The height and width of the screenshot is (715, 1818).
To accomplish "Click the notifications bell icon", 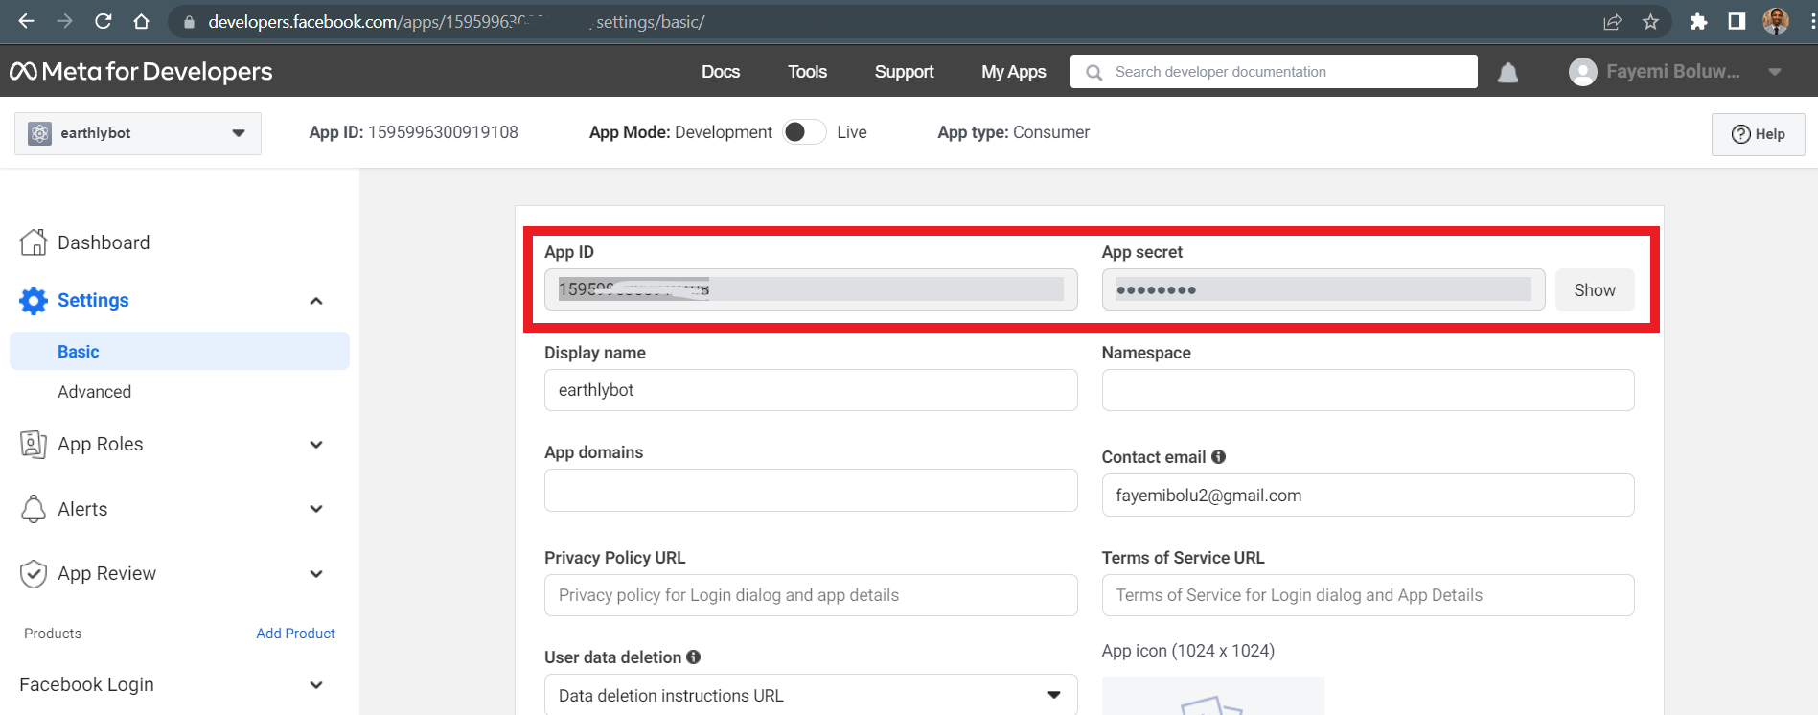I will 1507,73.
